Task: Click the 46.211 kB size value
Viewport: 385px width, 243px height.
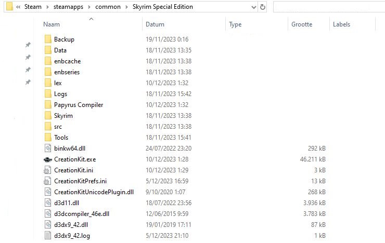Action: pyautogui.click(x=313, y=159)
